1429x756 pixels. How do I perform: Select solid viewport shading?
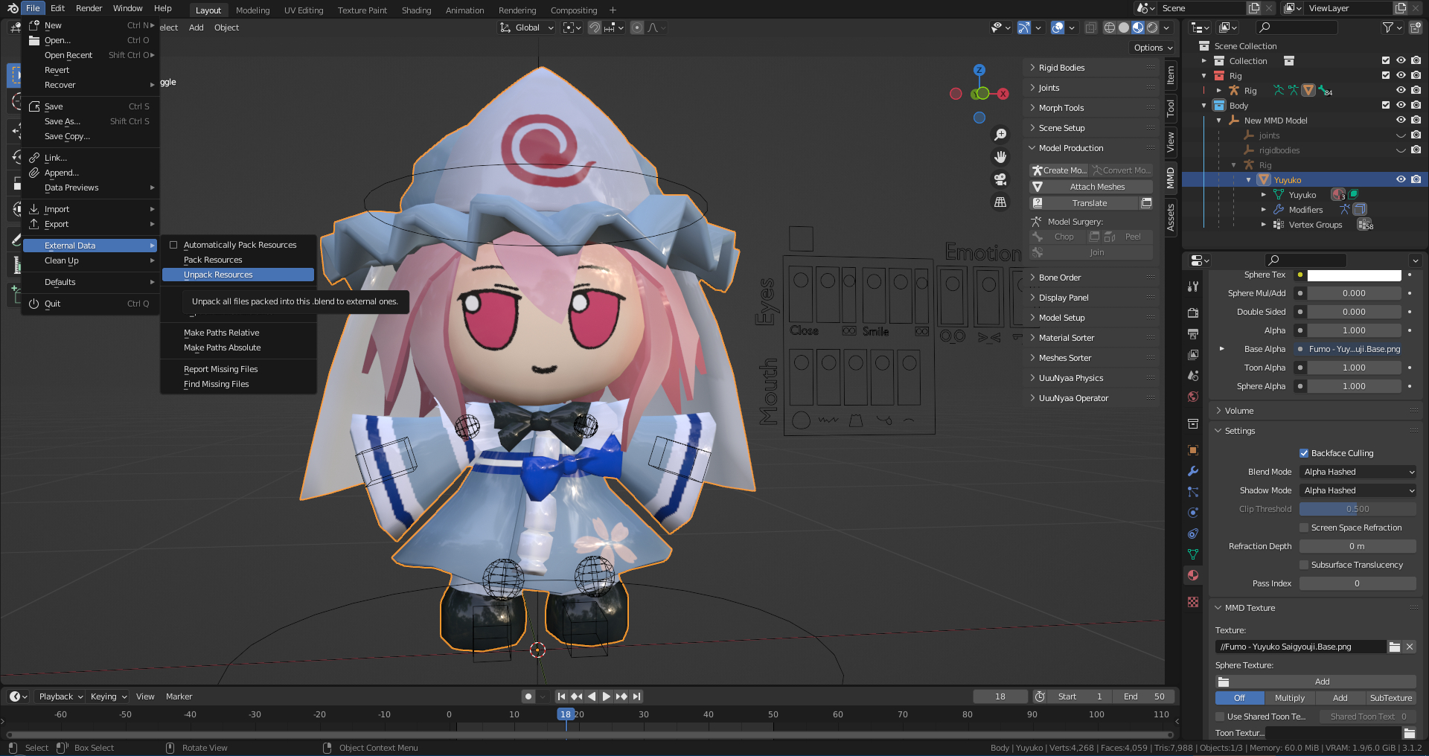(1124, 28)
